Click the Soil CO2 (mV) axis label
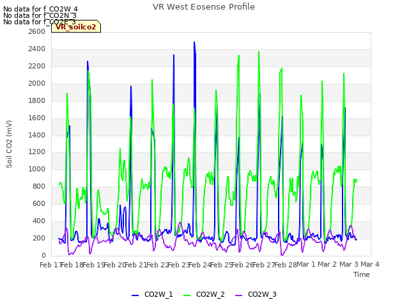The image size is (409, 307). pyautogui.click(x=9, y=144)
